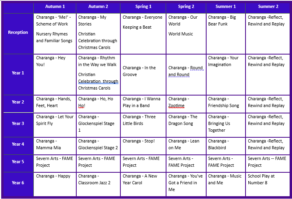Click the 'Keeping a Beat' text
Viewport: 292px width, 199px height.
click(x=137, y=27)
